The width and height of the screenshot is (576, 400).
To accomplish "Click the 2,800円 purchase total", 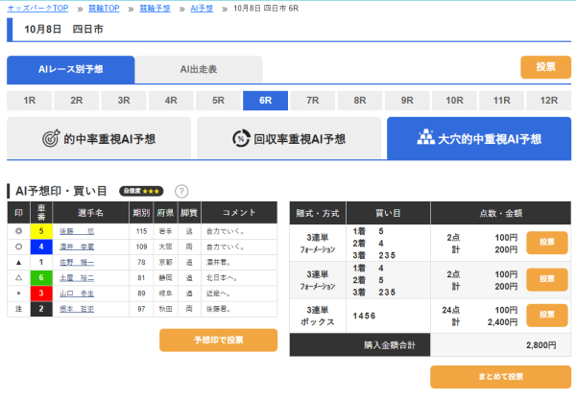I will pos(540,345).
